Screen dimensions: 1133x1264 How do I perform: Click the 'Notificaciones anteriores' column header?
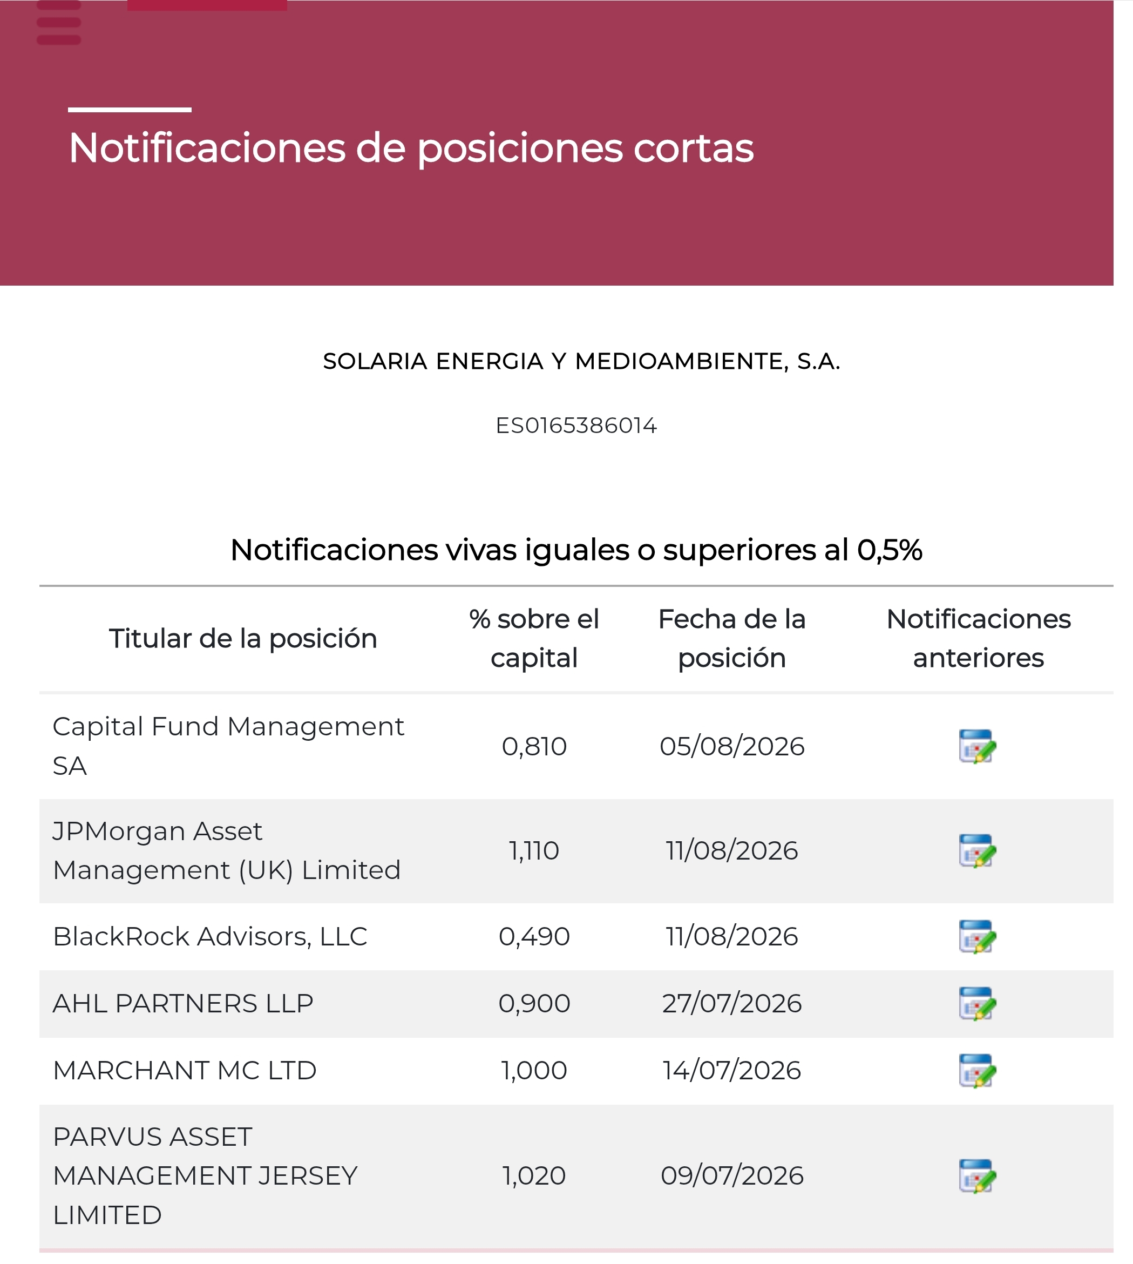point(979,639)
